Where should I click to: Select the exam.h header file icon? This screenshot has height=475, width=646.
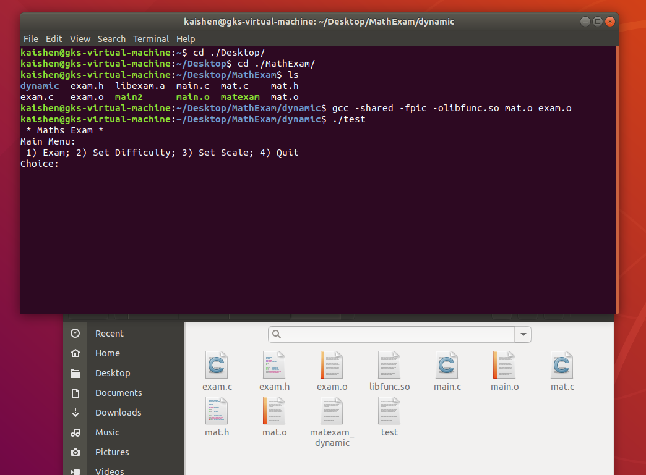[274, 365]
